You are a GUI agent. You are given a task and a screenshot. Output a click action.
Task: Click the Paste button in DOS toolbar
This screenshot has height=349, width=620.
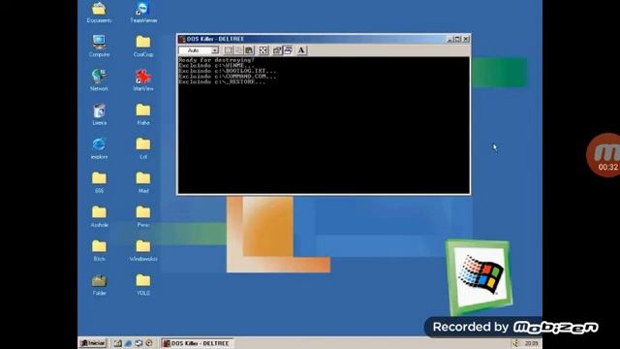click(249, 50)
